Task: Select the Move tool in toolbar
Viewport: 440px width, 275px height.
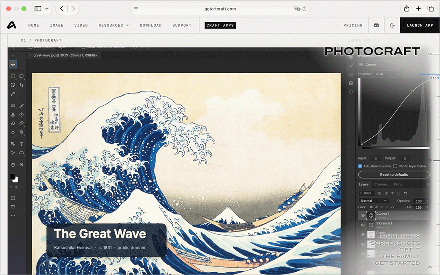Action: click(x=13, y=64)
